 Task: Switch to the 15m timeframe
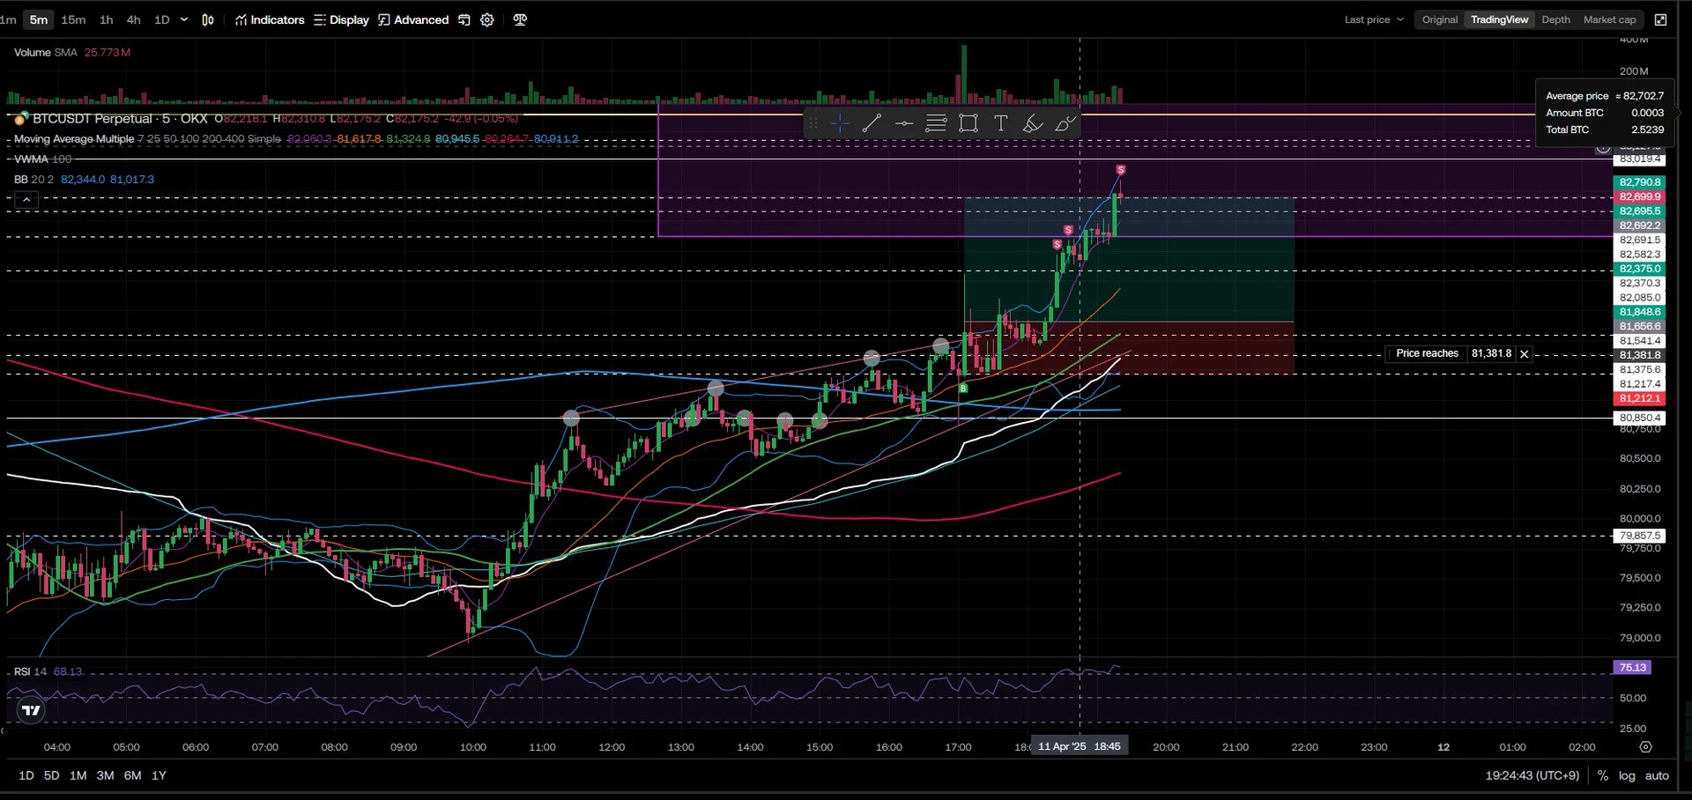pos(73,19)
